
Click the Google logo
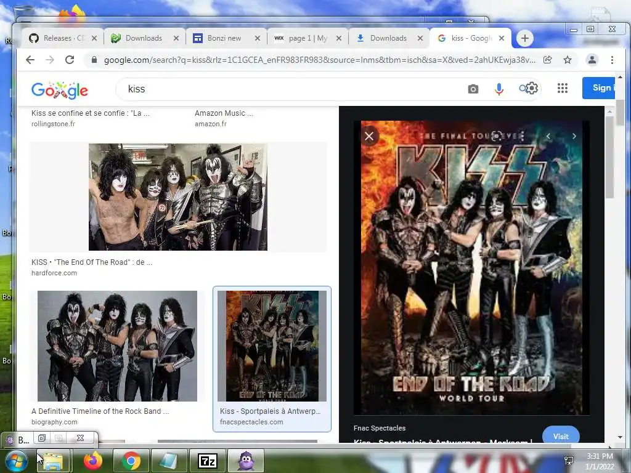[x=60, y=90]
